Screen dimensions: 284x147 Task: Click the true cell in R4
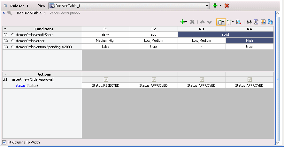click(x=249, y=47)
